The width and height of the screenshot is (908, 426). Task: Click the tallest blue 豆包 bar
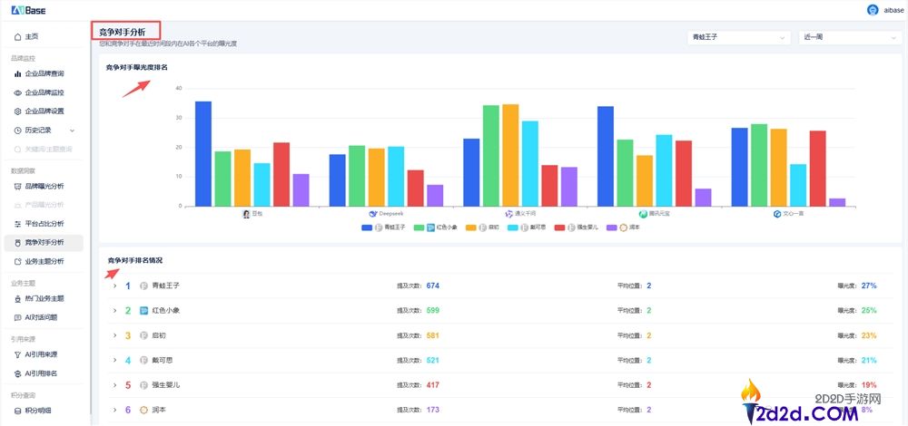point(203,153)
